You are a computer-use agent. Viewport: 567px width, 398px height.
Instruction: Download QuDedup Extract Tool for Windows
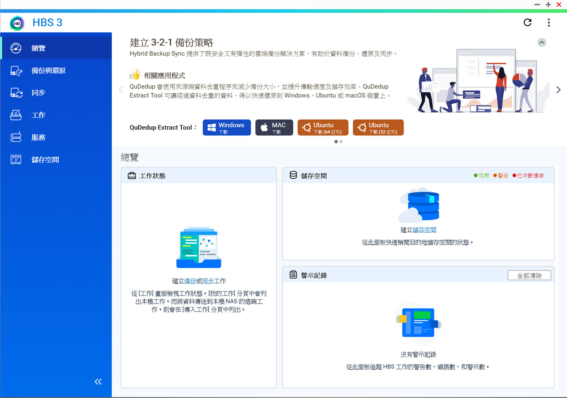click(227, 128)
